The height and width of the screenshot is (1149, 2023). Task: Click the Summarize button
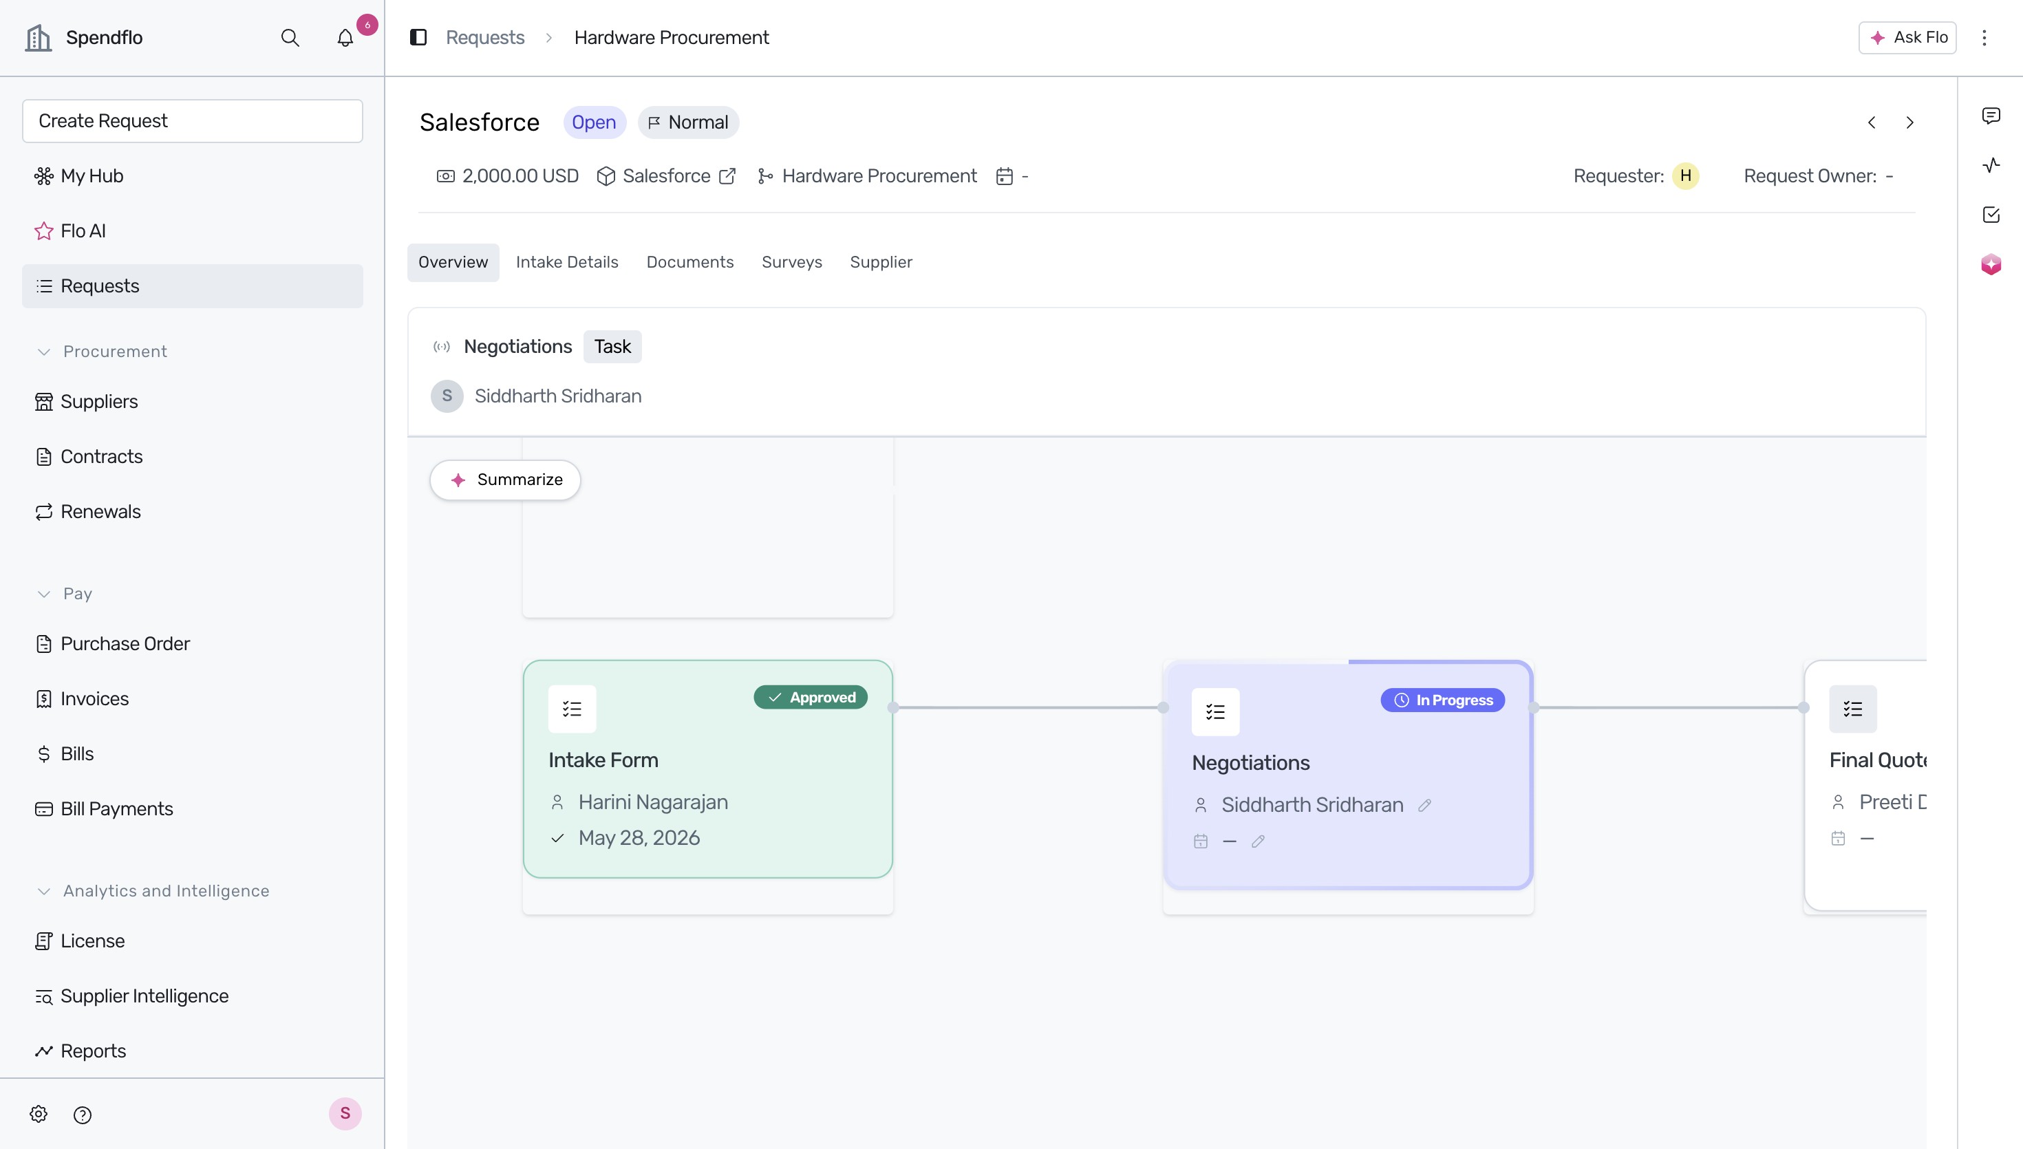[505, 480]
